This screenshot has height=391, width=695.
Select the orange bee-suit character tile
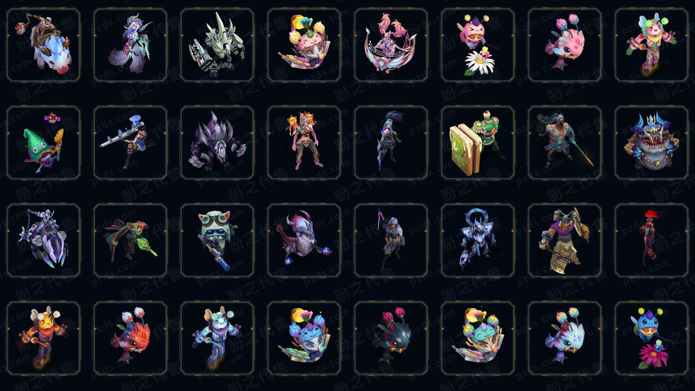[43, 338]
